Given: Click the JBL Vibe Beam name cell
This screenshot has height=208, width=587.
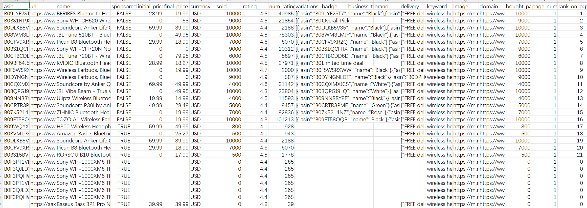Looking at the screenshot, I should pos(83,91).
